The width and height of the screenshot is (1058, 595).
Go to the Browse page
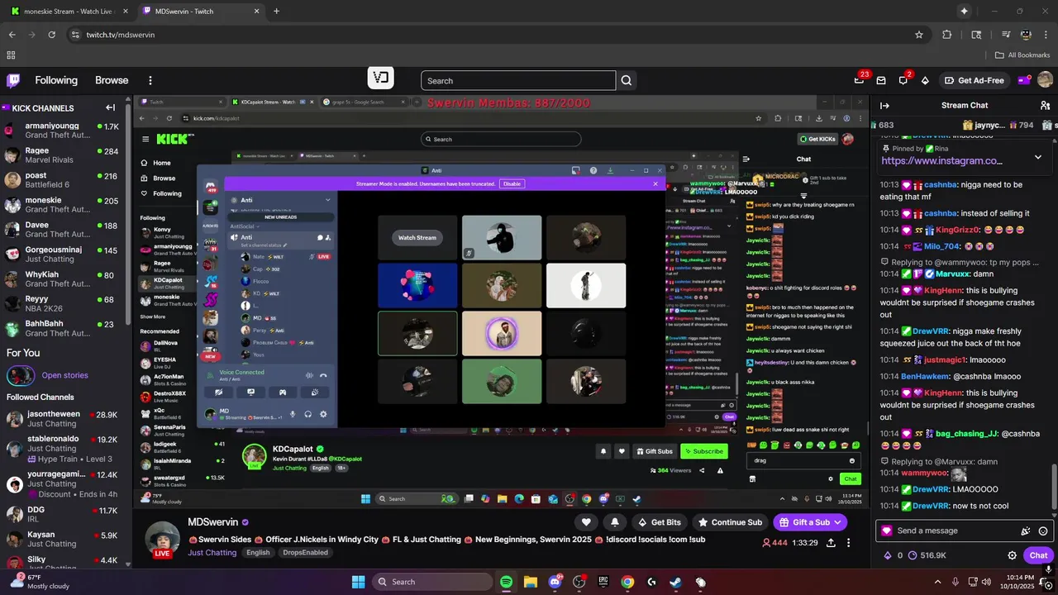click(112, 80)
